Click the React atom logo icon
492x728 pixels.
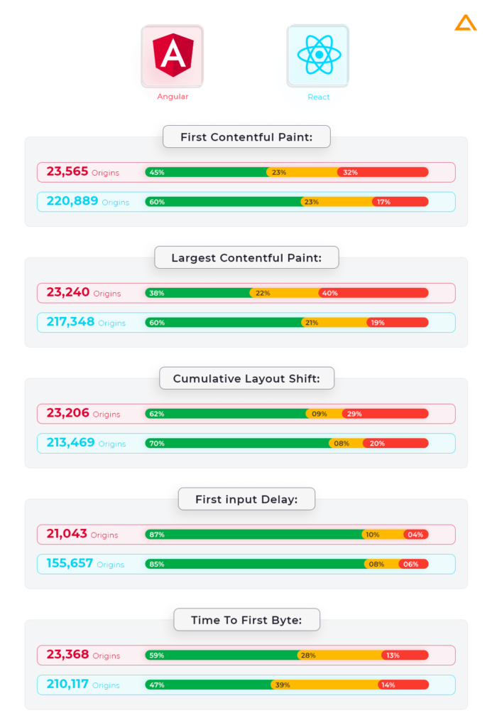[x=318, y=55]
